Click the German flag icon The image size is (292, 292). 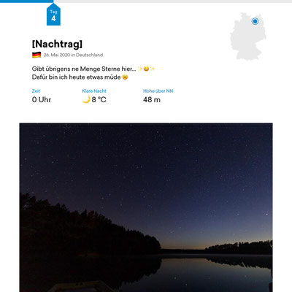point(36,55)
